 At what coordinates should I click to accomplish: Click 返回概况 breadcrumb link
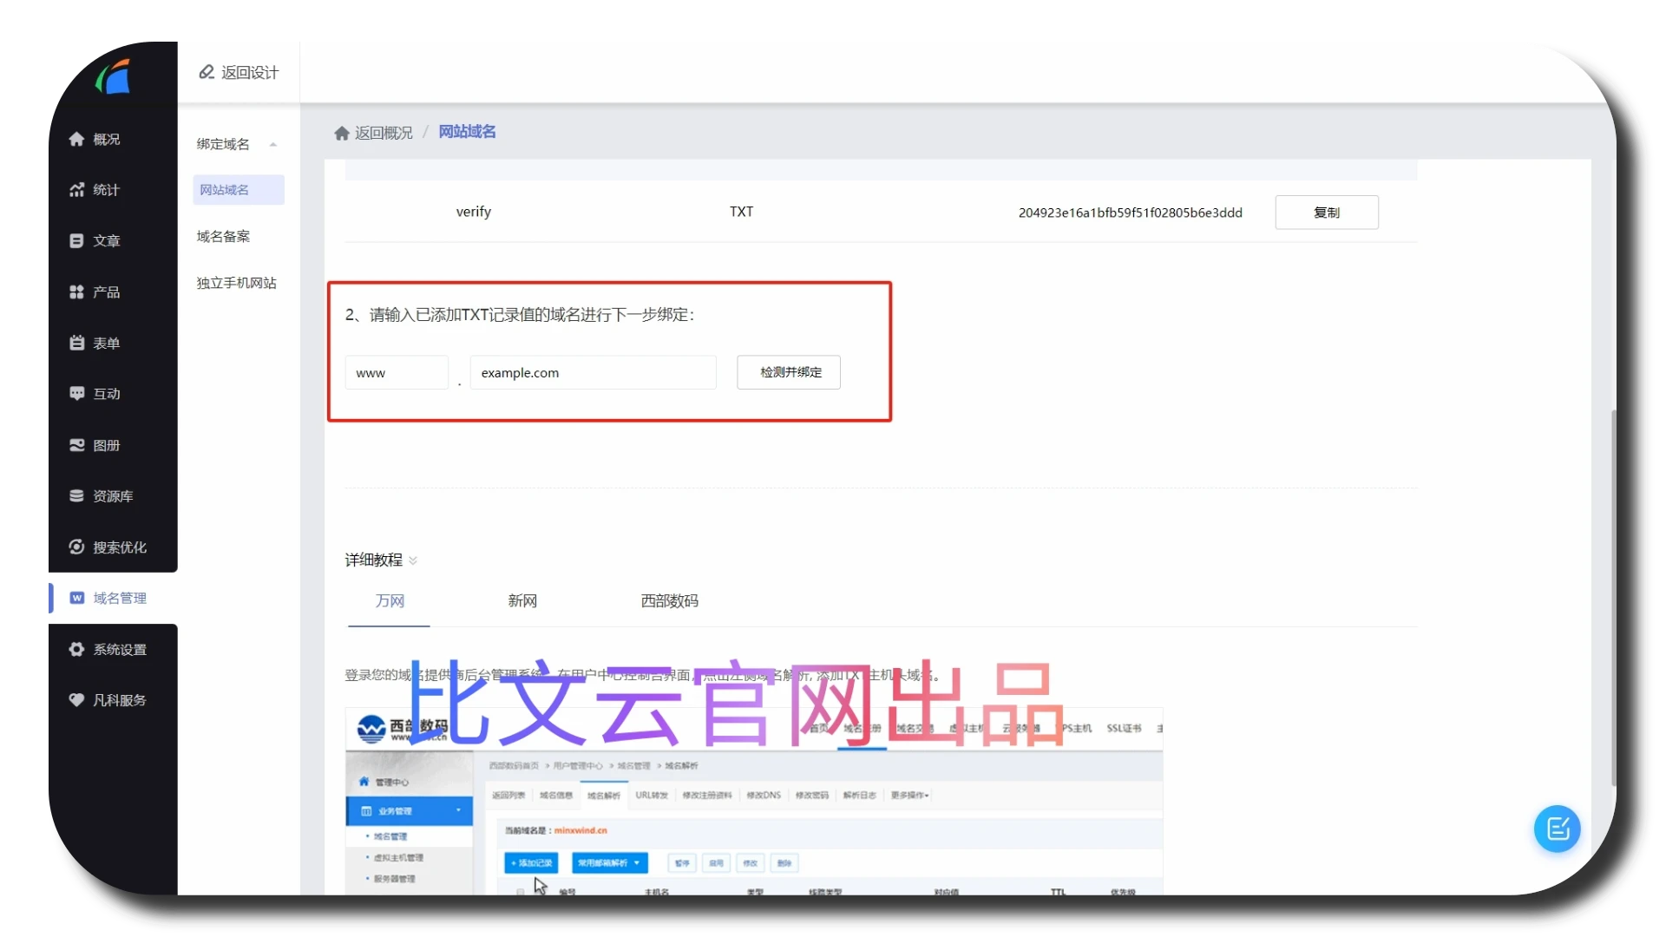pos(383,133)
